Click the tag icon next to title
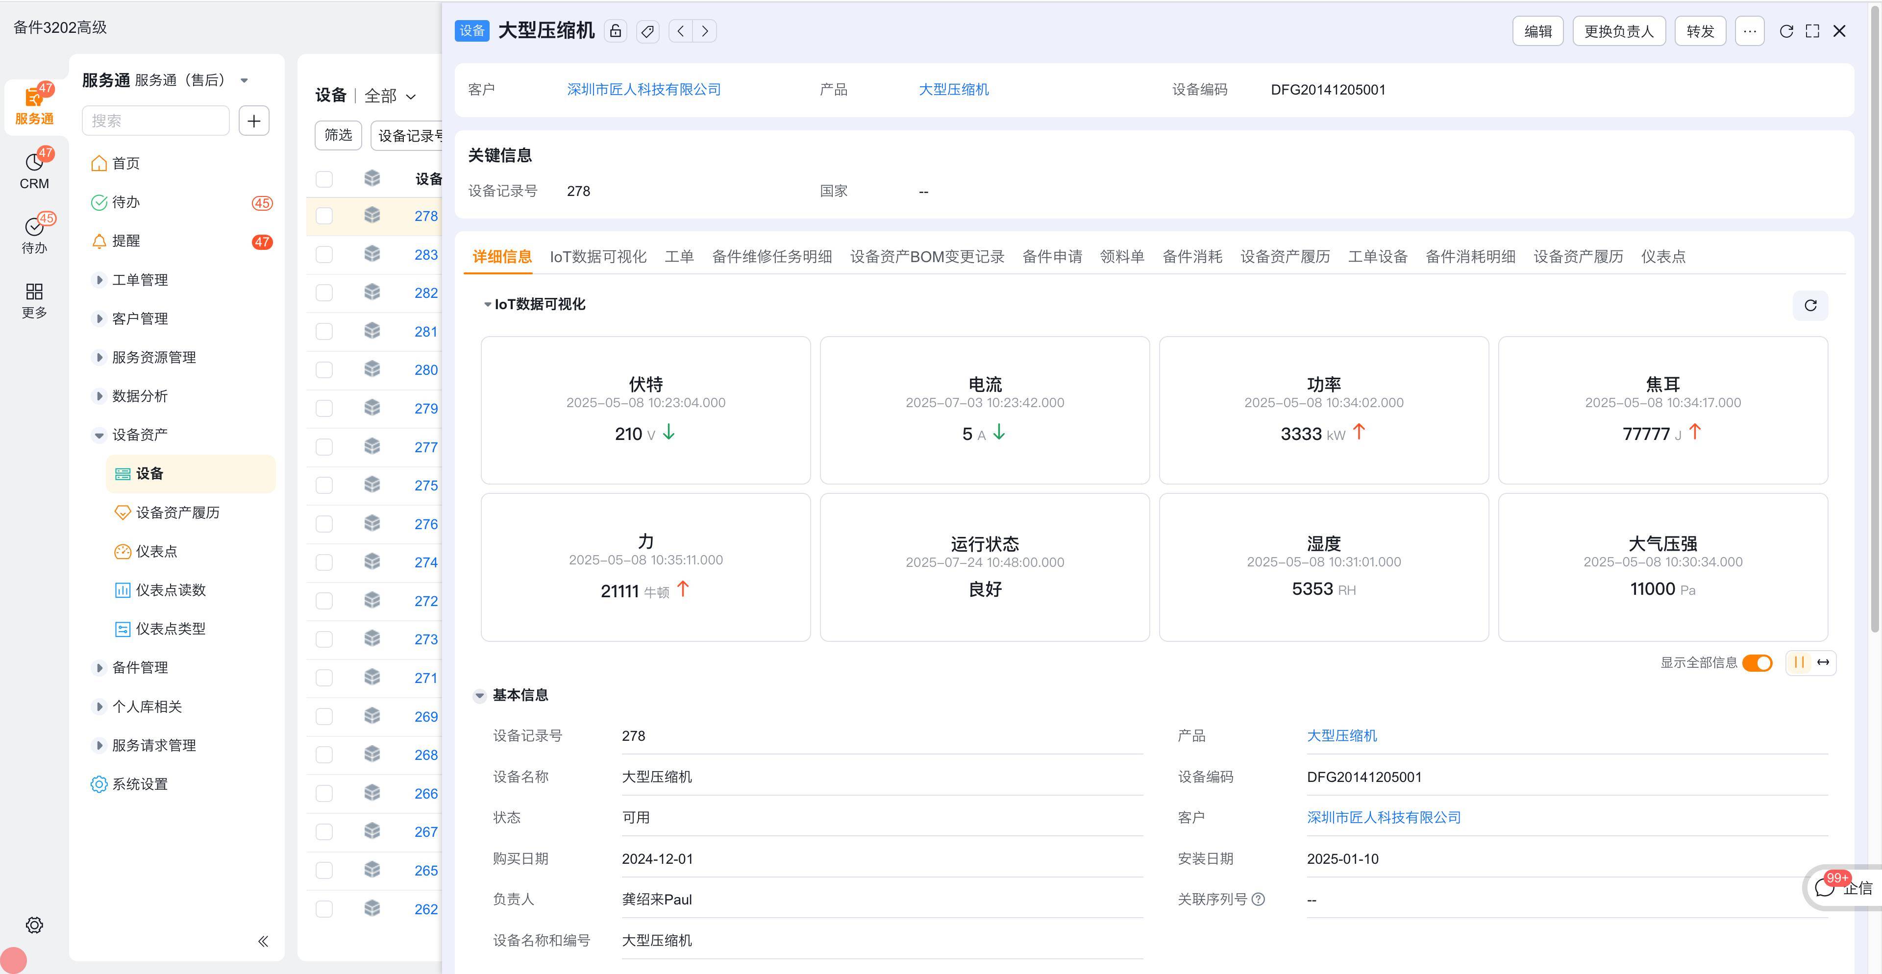 pyautogui.click(x=647, y=31)
